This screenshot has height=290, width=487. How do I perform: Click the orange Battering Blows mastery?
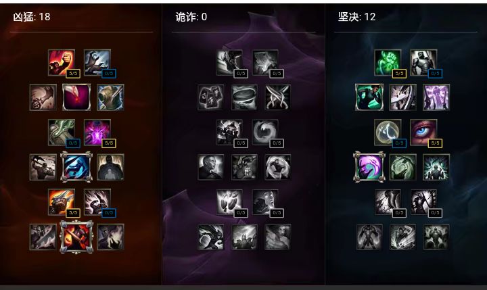coord(61,202)
